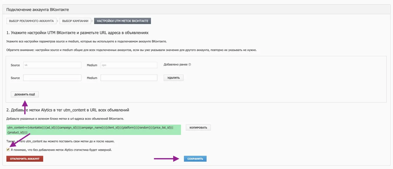Click the disabled Source field containing vk
Image resolution: width=393 pixels, height=169 pixels.
pos(52,65)
